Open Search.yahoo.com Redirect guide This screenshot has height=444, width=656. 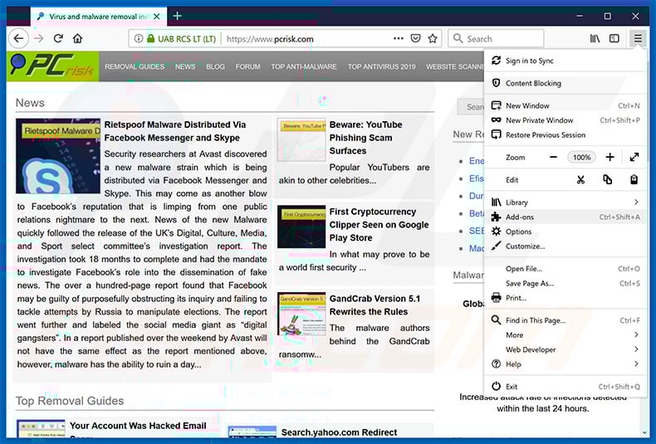339,432
